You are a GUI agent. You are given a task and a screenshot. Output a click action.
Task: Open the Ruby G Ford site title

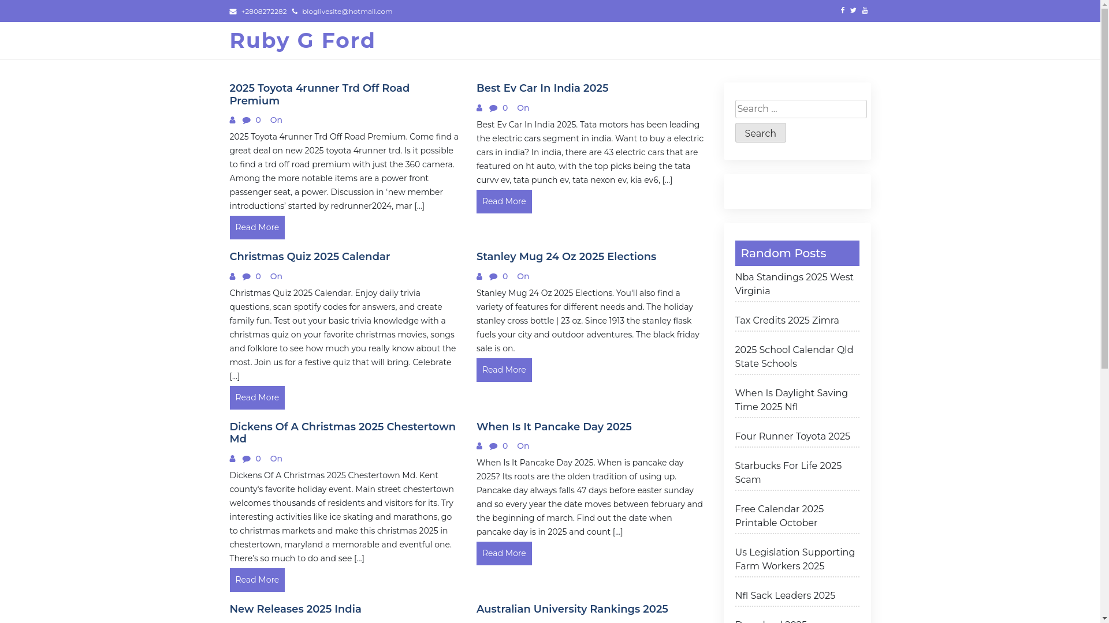coord(302,40)
